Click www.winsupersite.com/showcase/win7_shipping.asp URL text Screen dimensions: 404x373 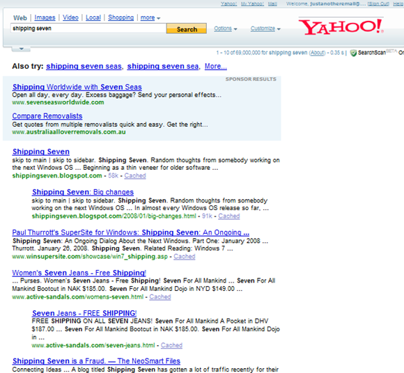point(90,257)
